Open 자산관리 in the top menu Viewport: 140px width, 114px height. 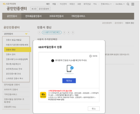tap(63, 4)
